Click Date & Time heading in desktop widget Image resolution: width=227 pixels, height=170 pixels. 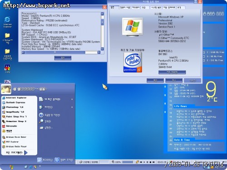[x=182, y=140]
